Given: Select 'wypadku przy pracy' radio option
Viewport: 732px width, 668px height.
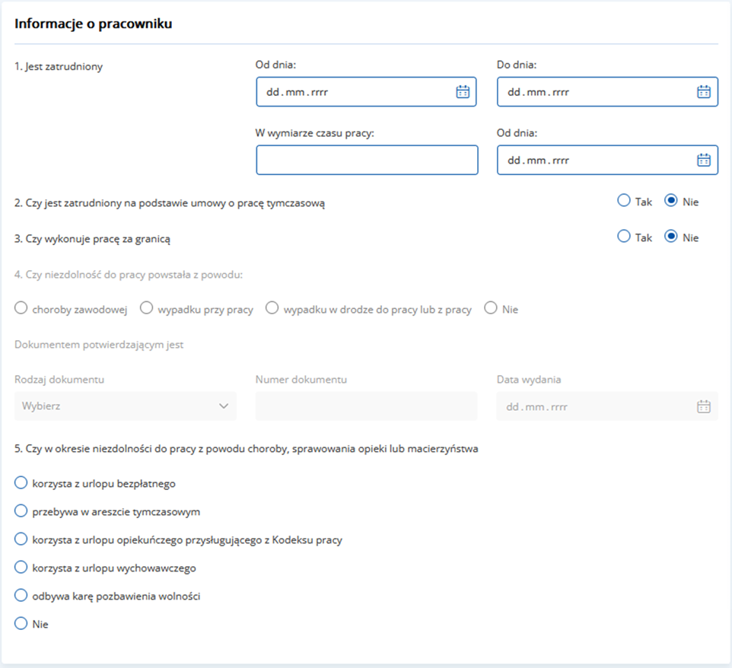Looking at the screenshot, I should click(146, 308).
